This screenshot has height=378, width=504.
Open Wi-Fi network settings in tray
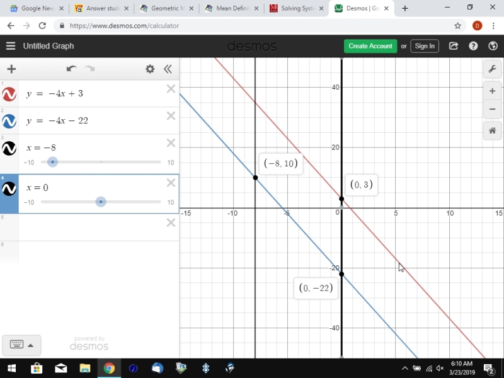(x=429, y=369)
